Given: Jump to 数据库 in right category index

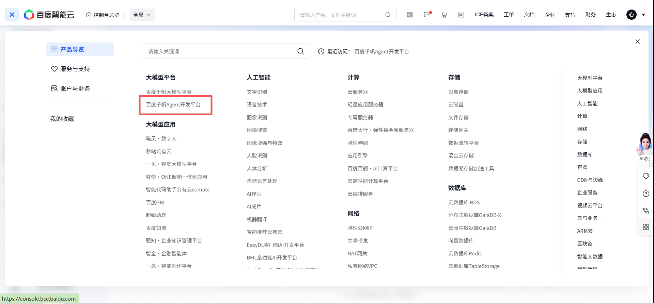Looking at the screenshot, I should pyautogui.click(x=585, y=154).
